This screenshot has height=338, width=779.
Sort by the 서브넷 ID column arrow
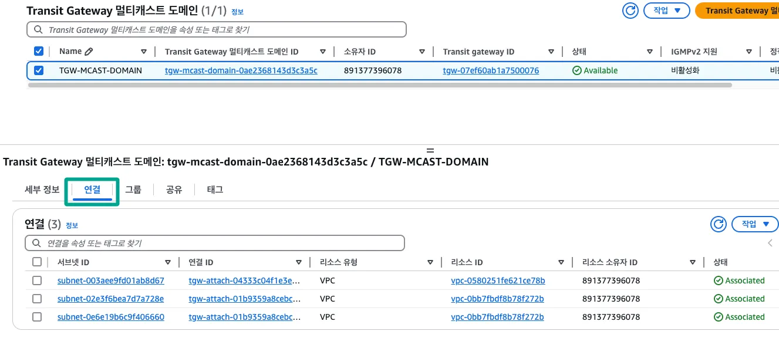click(168, 262)
